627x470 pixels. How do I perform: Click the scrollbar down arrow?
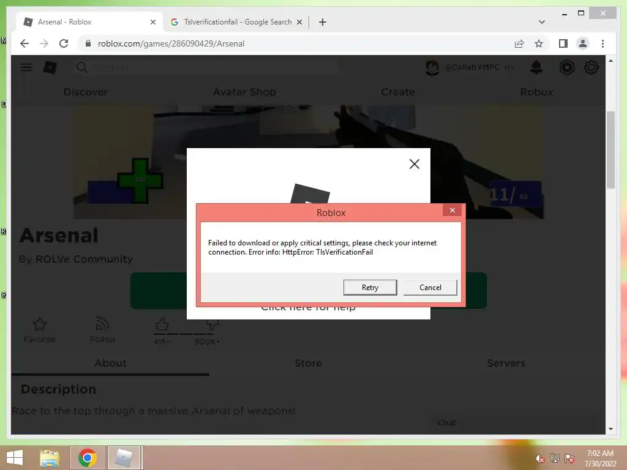pyautogui.click(x=610, y=429)
